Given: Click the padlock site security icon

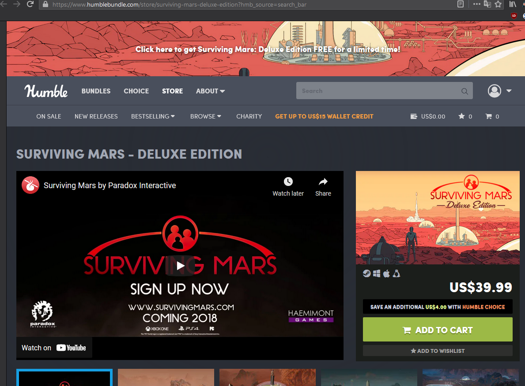Looking at the screenshot, I should 45,4.
